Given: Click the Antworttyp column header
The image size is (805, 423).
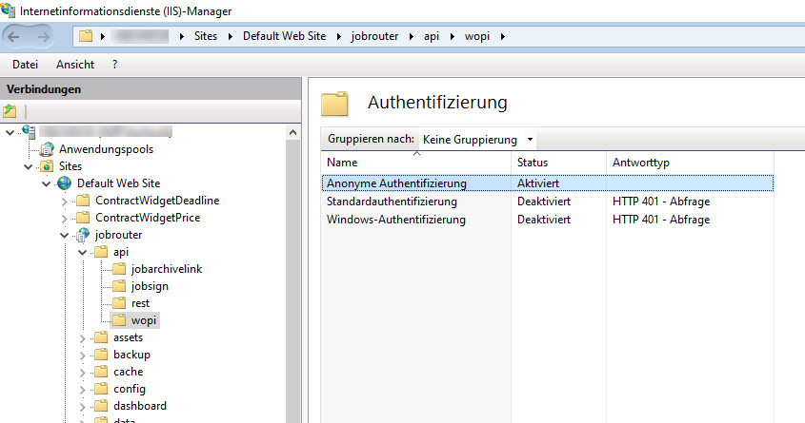Looking at the screenshot, I should pyautogui.click(x=640, y=163).
